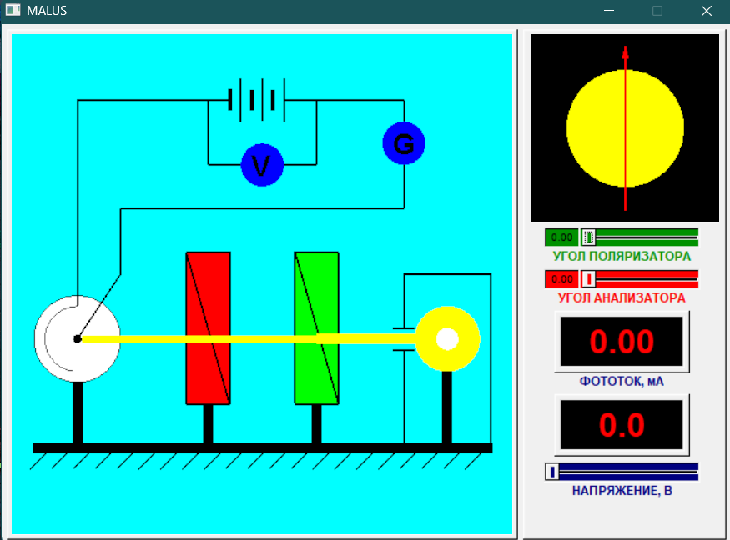Click the blue galvanometer G symbol
730x540 pixels.
[404, 143]
